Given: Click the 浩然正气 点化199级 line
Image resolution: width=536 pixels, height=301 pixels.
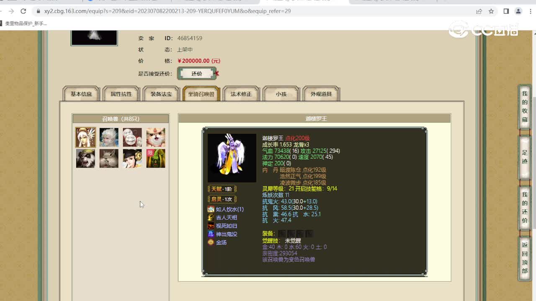Looking at the screenshot, I should tap(303, 176).
